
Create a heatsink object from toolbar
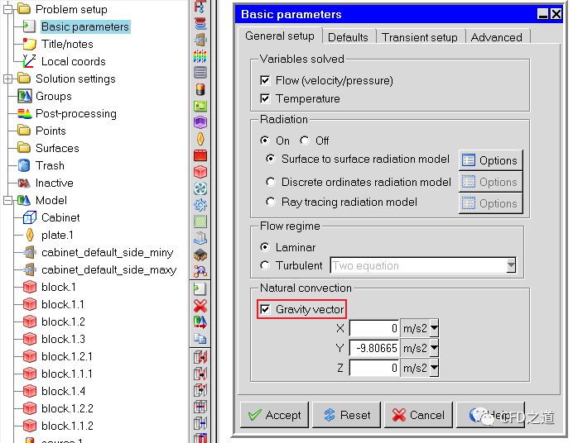(200, 239)
